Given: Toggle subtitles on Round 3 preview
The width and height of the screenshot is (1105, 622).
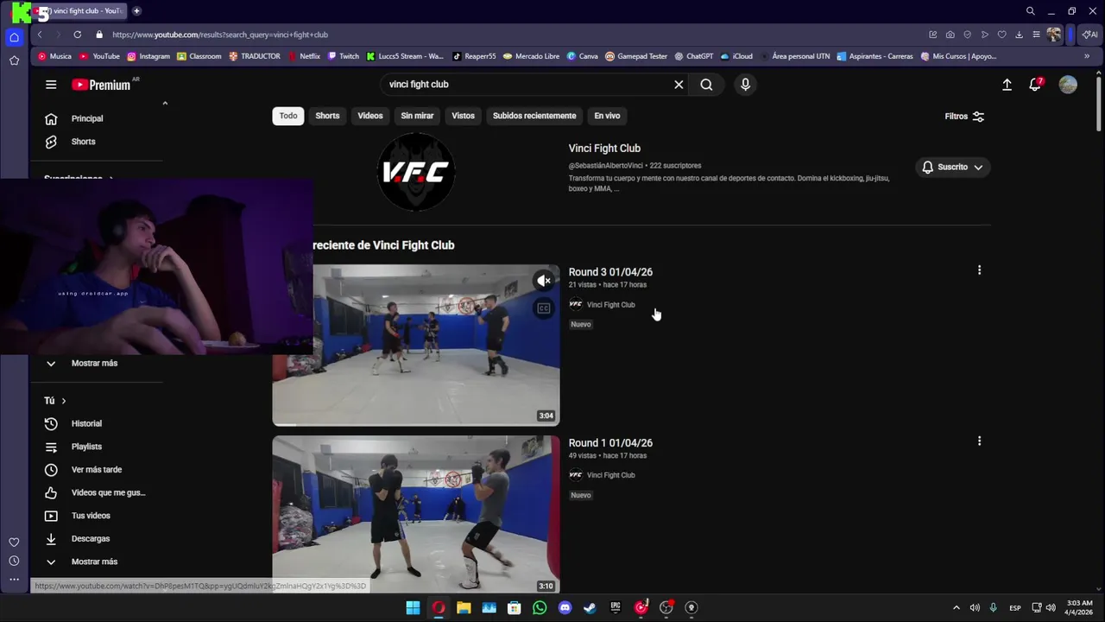Looking at the screenshot, I should tap(543, 308).
